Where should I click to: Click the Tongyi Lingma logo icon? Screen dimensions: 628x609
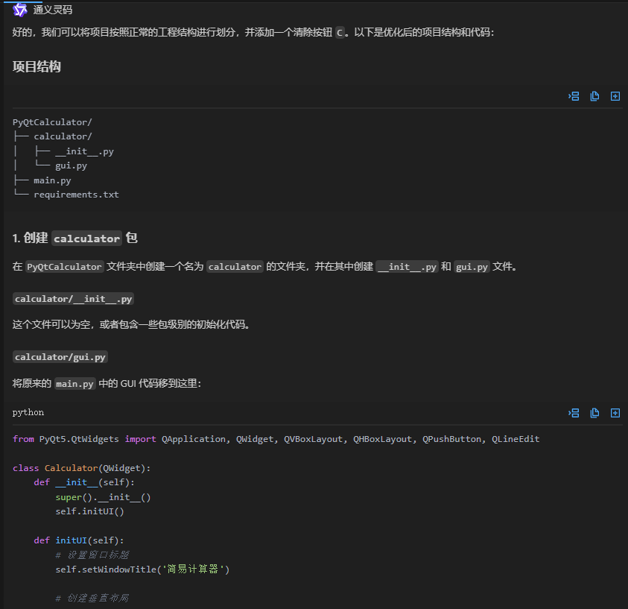(x=20, y=10)
